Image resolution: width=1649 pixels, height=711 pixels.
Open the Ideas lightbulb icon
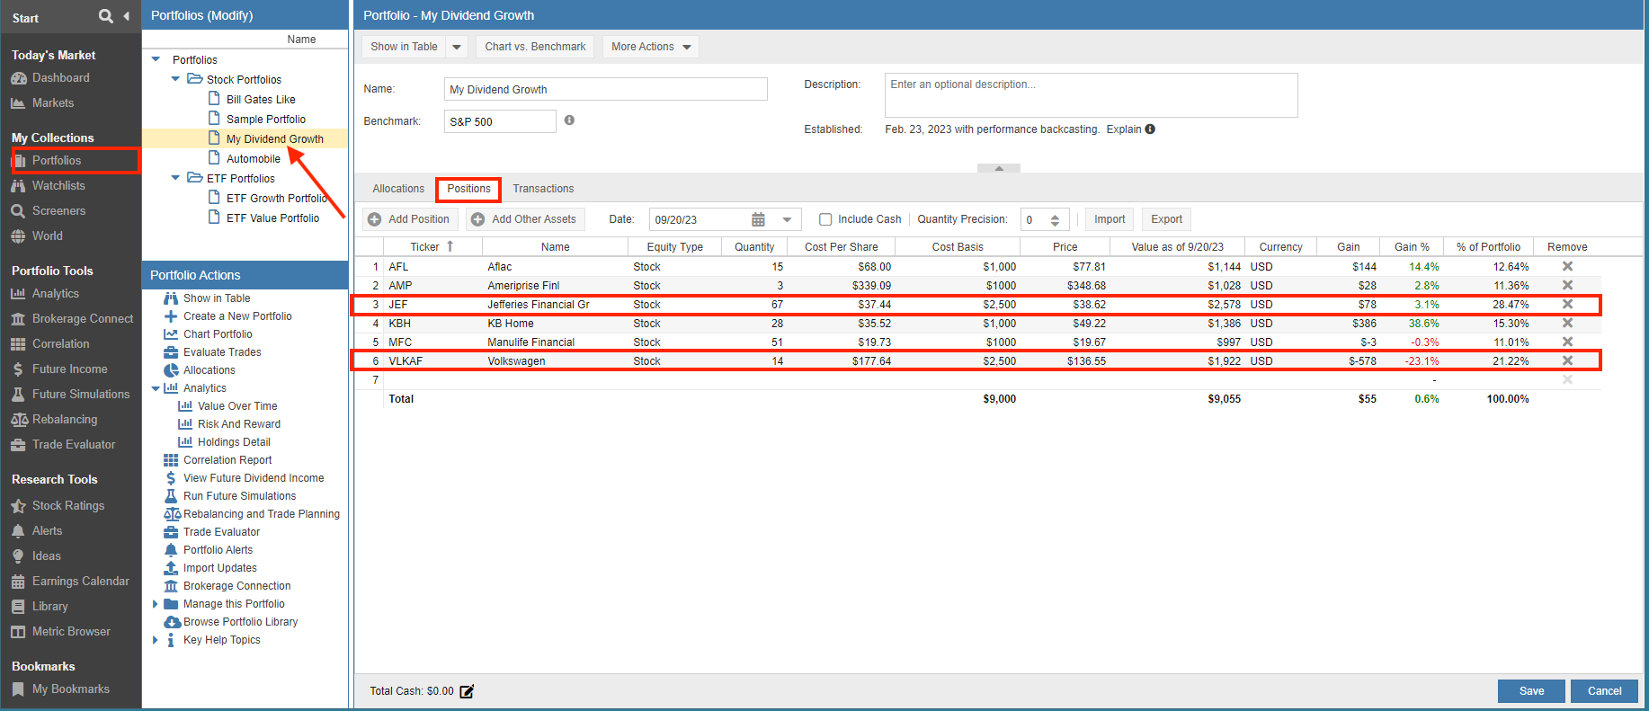click(18, 556)
